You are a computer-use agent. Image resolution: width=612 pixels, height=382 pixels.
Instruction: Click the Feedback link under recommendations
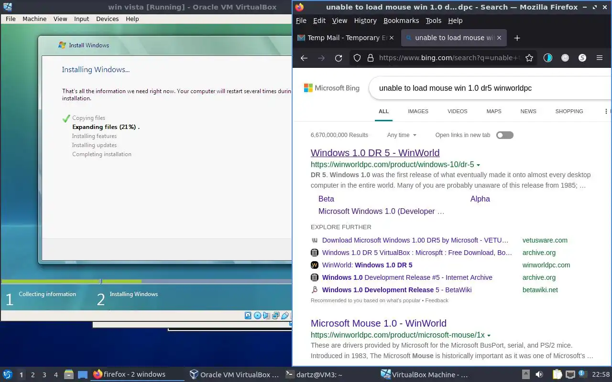[x=437, y=300]
